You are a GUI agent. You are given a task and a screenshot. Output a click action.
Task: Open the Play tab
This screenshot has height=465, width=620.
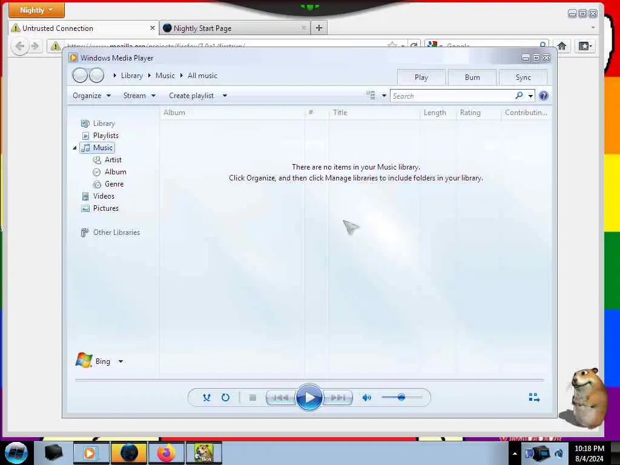[421, 77]
